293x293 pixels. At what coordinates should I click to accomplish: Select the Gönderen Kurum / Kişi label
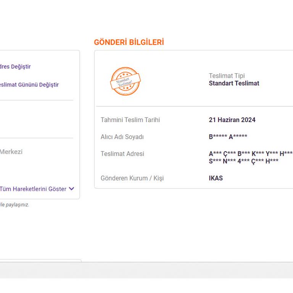pos(132,178)
